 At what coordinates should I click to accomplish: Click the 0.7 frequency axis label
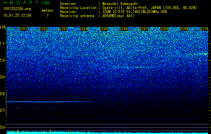coord(3,111)
